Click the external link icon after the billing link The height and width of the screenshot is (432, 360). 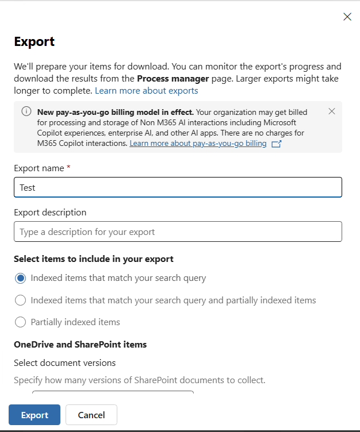(277, 144)
